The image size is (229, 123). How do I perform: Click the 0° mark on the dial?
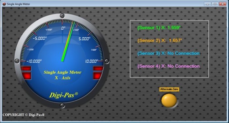(x=63, y=28)
